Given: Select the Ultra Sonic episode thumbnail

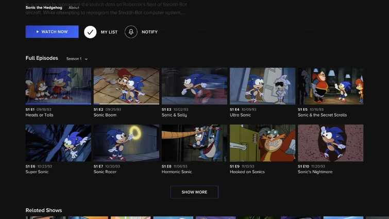Looking at the screenshot, I should tap(262, 86).
